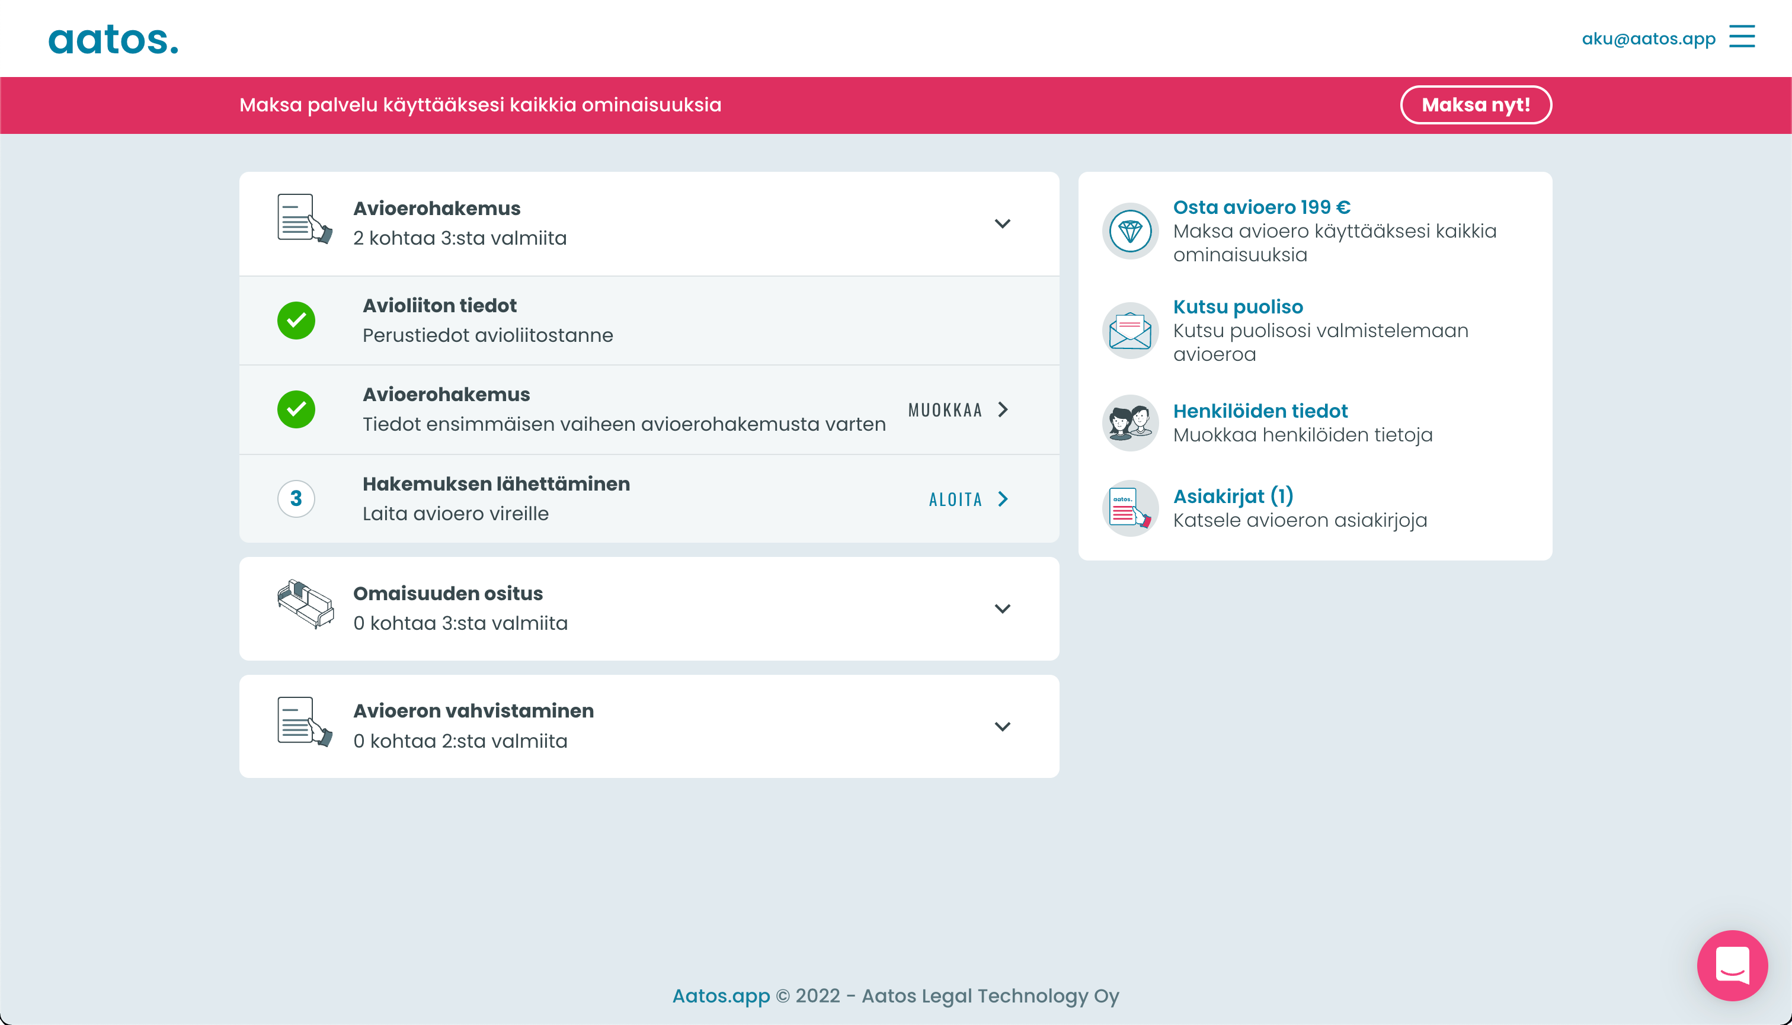Image resolution: width=1792 pixels, height=1025 pixels.
Task: Click the sofa icon for Omaisuuden ositus
Action: coord(305,604)
